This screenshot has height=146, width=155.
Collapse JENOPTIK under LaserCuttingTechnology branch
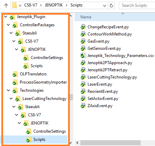click(x=19, y=123)
